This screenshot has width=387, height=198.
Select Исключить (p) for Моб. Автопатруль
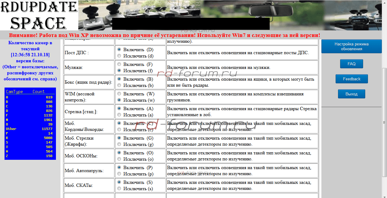point(119,174)
